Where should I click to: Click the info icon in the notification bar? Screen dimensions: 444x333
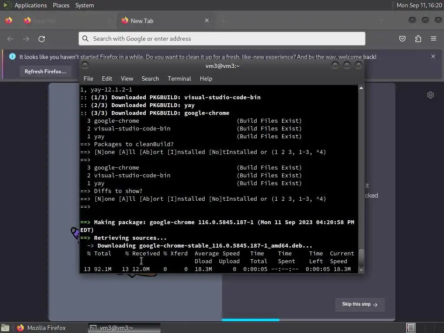tap(12, 56)
